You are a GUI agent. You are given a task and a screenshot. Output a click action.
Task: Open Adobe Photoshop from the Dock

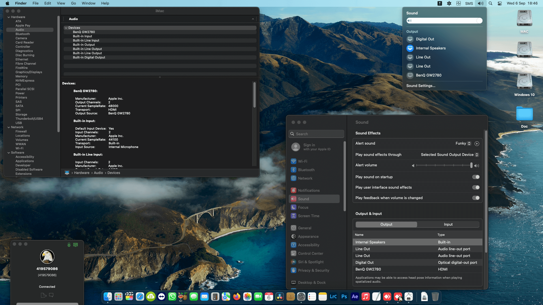(344, 297)
